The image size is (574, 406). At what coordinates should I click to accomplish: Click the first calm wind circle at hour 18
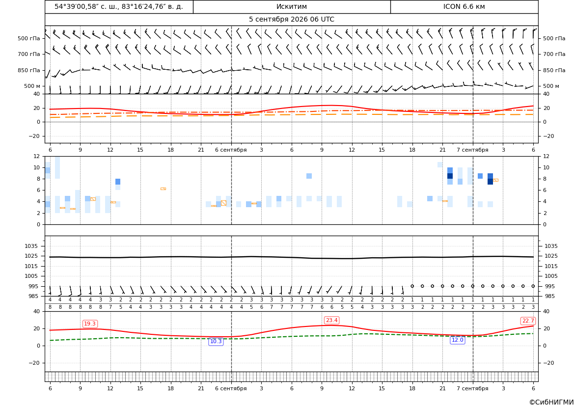(412, 286)
